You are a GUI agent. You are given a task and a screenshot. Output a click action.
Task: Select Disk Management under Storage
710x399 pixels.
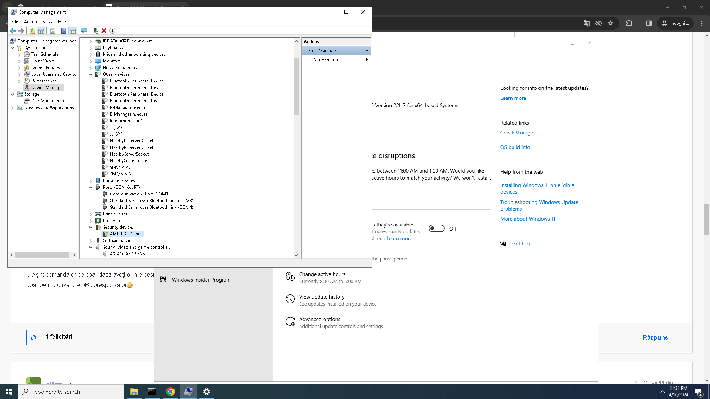tap(49, 101)
